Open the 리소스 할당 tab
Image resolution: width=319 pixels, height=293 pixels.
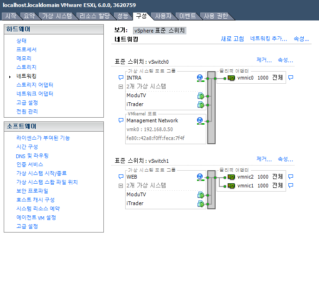[95, 16]
